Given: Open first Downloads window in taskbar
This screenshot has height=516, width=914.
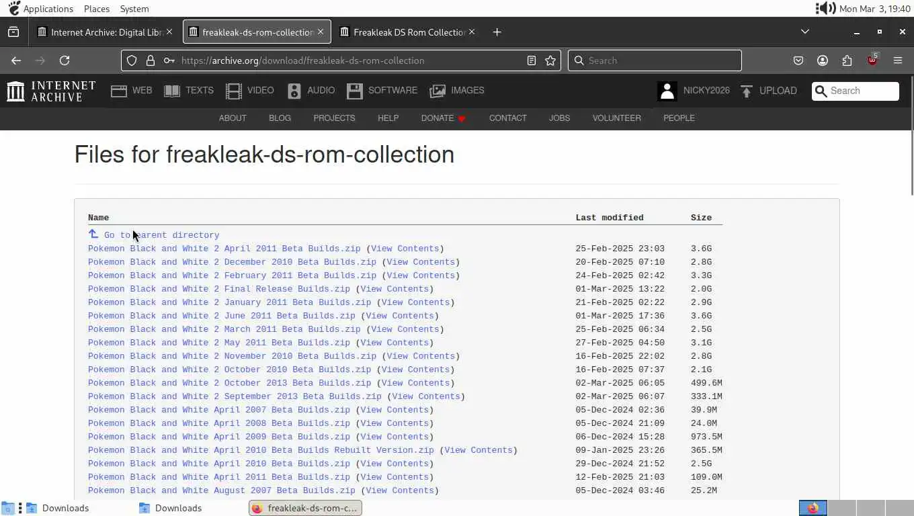Looking at the screenshot, I should tap(58, 508).
